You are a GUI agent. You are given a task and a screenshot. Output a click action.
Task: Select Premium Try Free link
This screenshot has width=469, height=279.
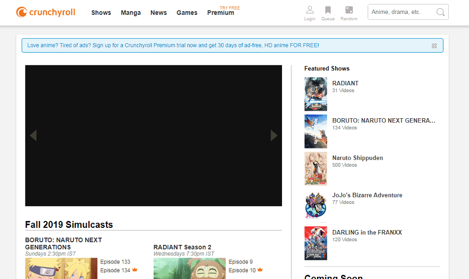[x=221, y=13]
